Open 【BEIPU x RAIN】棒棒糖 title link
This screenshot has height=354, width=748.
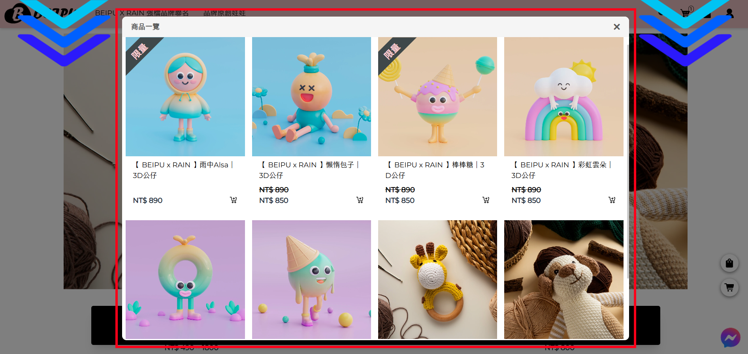(x=435, y=170)
